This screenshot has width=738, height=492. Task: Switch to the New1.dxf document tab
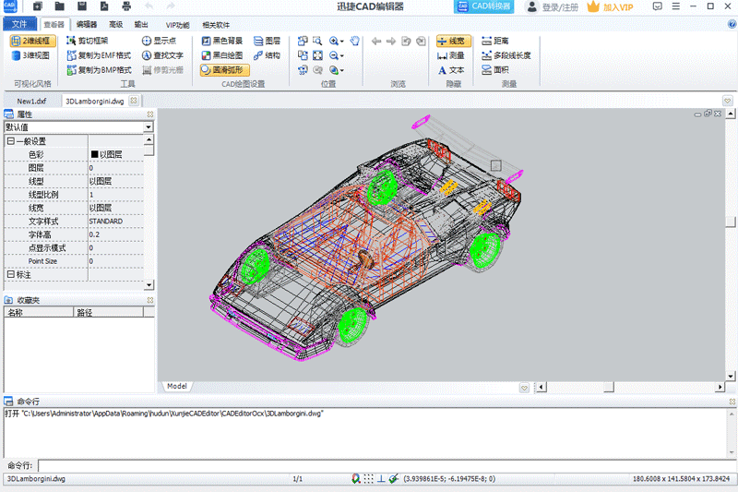tap(31, 101)
